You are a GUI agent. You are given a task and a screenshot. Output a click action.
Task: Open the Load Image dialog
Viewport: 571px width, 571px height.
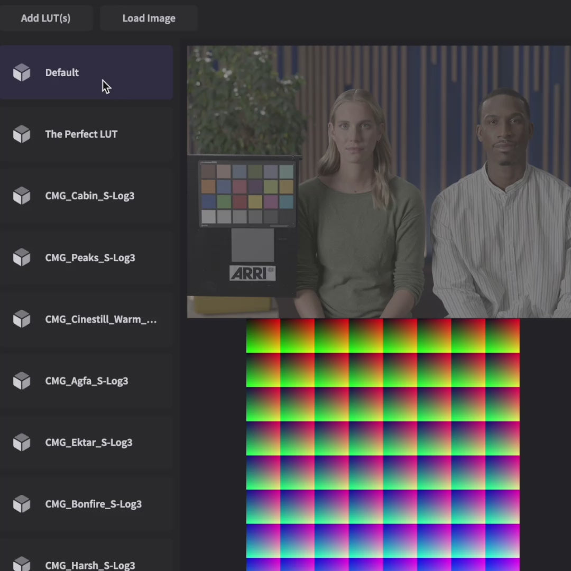(149, 18)
